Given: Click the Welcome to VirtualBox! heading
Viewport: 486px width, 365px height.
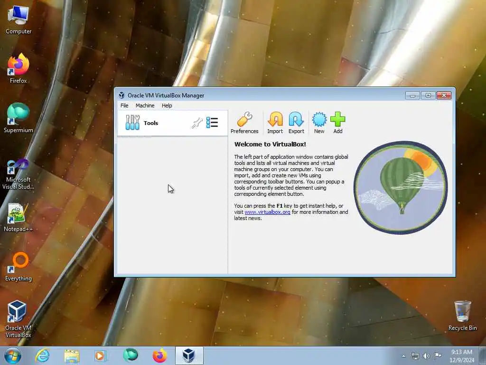Looking at the screenshot, I should [270, 144].
